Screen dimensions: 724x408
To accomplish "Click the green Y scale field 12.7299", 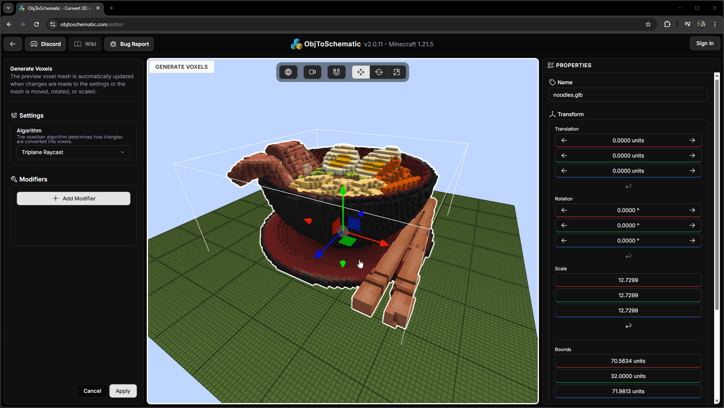I will 628,295.
